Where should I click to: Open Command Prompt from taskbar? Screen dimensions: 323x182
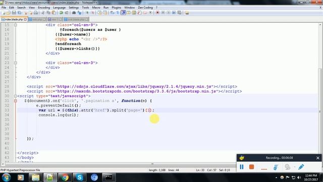[109, 177]
